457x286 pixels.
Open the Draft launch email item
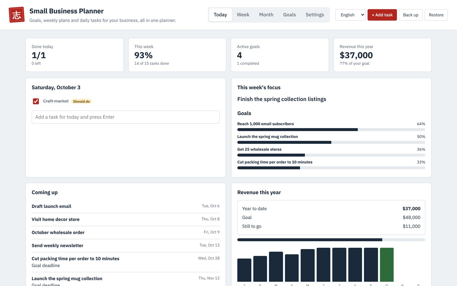[x=126, y=206]
